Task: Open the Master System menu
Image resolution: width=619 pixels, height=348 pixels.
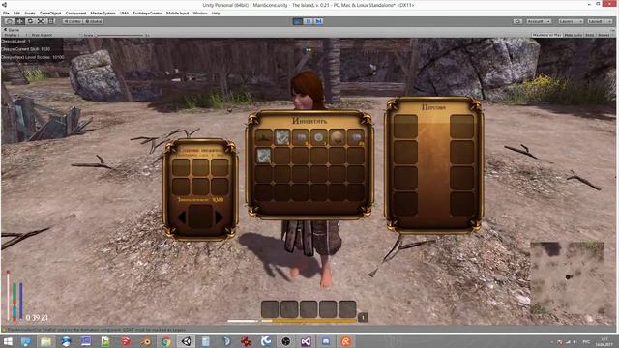Action: (103, 13)
